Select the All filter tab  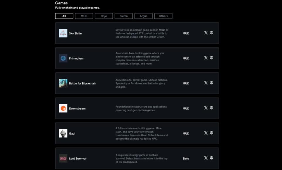pyautogui.click(x=64, y=16)
